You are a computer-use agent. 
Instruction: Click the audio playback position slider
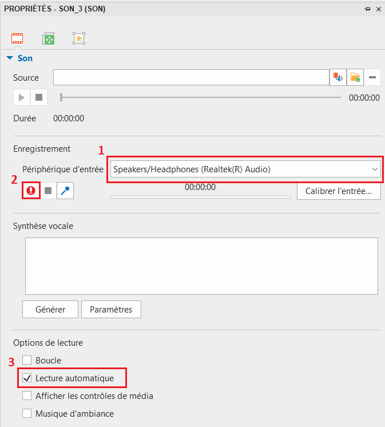[x=200, y=98]
